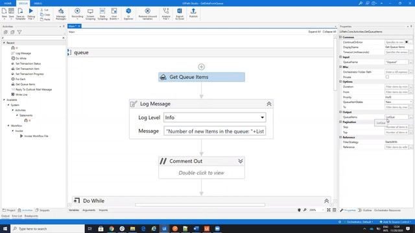
Task: Click the QueueItems output field
Action: 396,117
